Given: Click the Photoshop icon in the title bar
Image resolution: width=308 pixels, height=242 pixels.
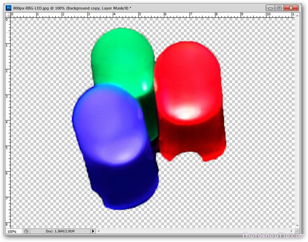Looking at the screenshot, I should tap(9, 8).
